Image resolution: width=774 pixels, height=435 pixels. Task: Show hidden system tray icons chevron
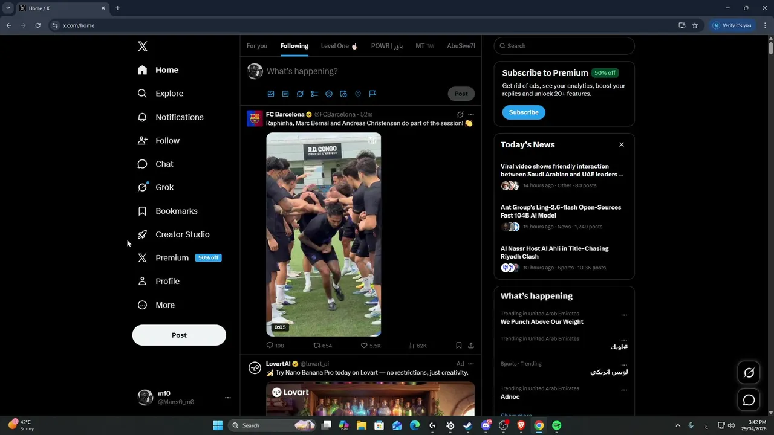tap(678, 425)
